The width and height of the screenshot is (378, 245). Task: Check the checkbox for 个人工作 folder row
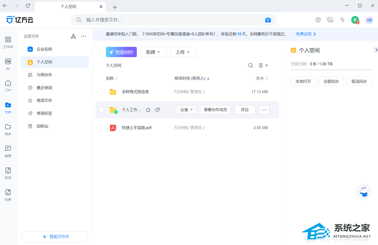click(x=101, y=110)
